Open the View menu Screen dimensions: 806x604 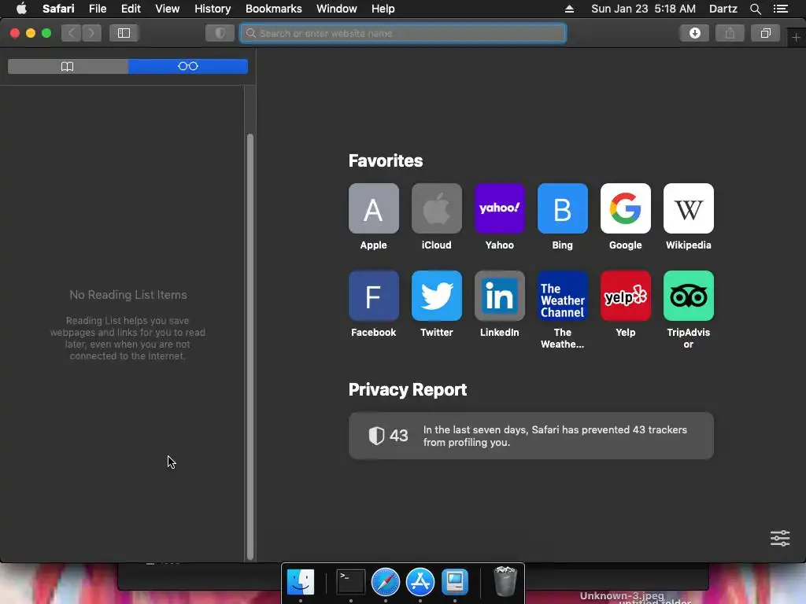(168, 9)
